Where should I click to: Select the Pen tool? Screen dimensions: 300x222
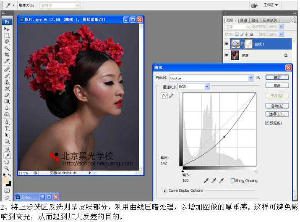point(7,122)
